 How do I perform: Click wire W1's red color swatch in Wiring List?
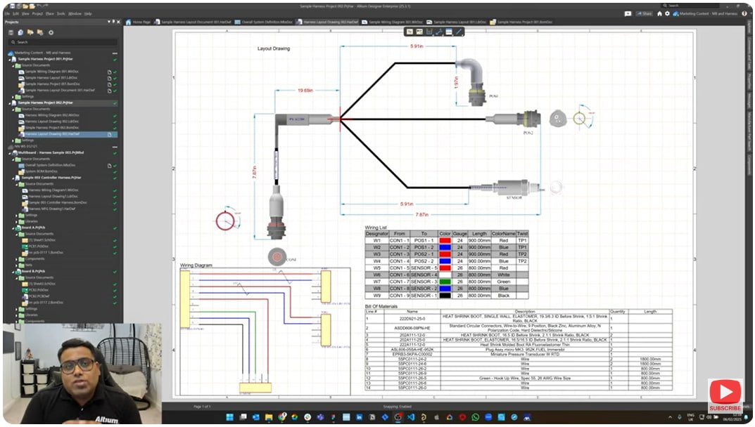coord(447,240)
